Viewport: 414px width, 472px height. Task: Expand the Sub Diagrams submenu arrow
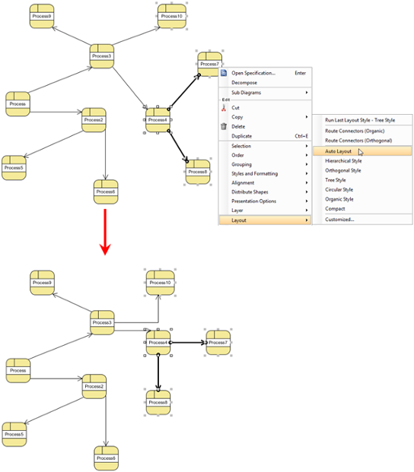point(307,93)
